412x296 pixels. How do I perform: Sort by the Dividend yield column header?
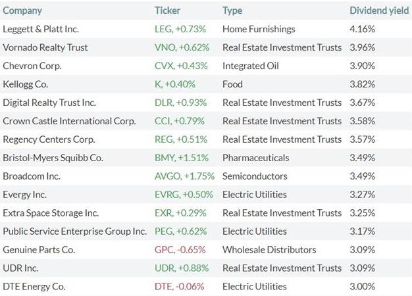[379, 11]
